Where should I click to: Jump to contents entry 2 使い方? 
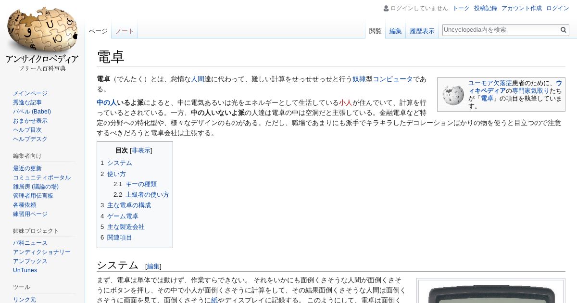point(113,174)
